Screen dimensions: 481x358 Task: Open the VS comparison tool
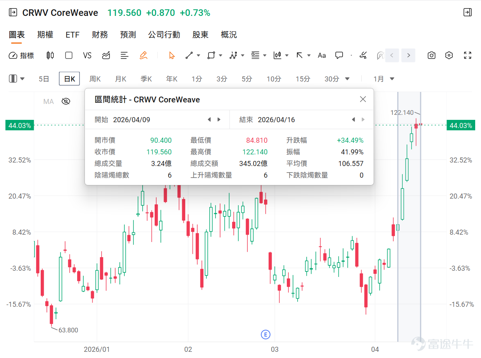87,55
